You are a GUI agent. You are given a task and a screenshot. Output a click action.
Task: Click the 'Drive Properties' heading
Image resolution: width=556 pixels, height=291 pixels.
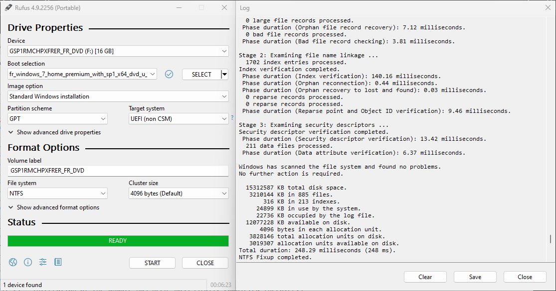click(45, 28)
